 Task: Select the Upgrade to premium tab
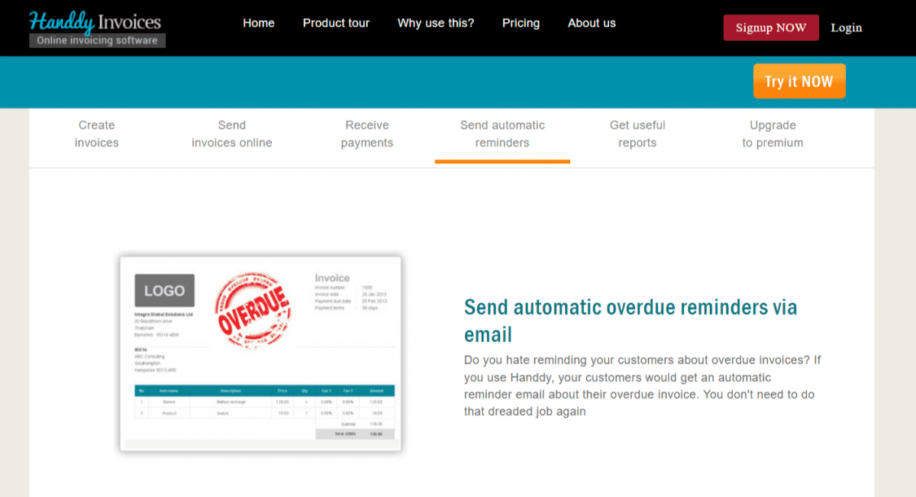coord(772,134)
